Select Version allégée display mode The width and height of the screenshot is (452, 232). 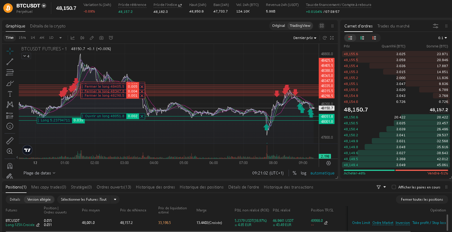pyautogui.click(x=39, y=200)
